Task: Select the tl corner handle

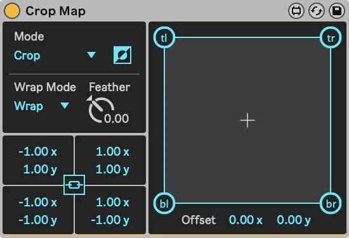Action: click(164, 37)
